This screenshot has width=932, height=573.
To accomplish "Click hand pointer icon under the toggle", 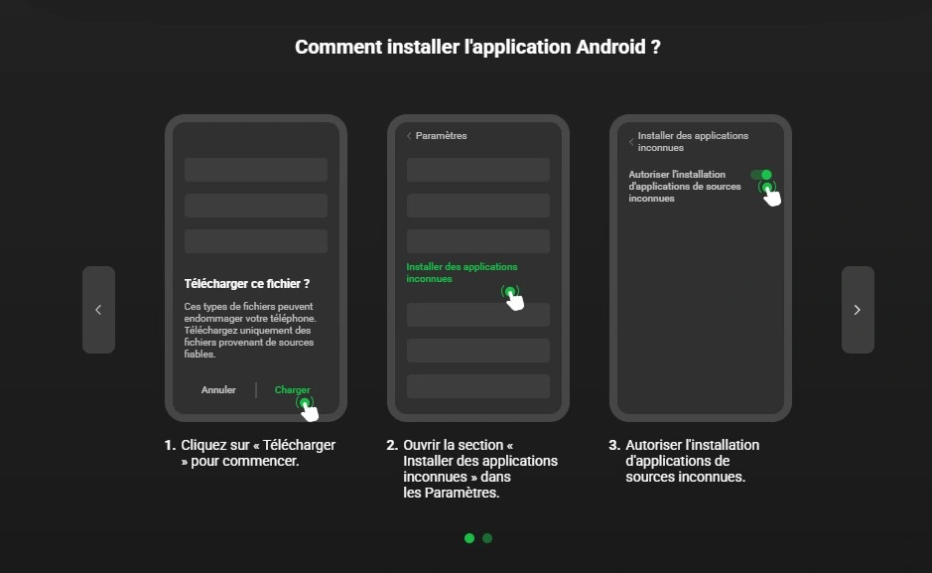I will coord(770,194).
